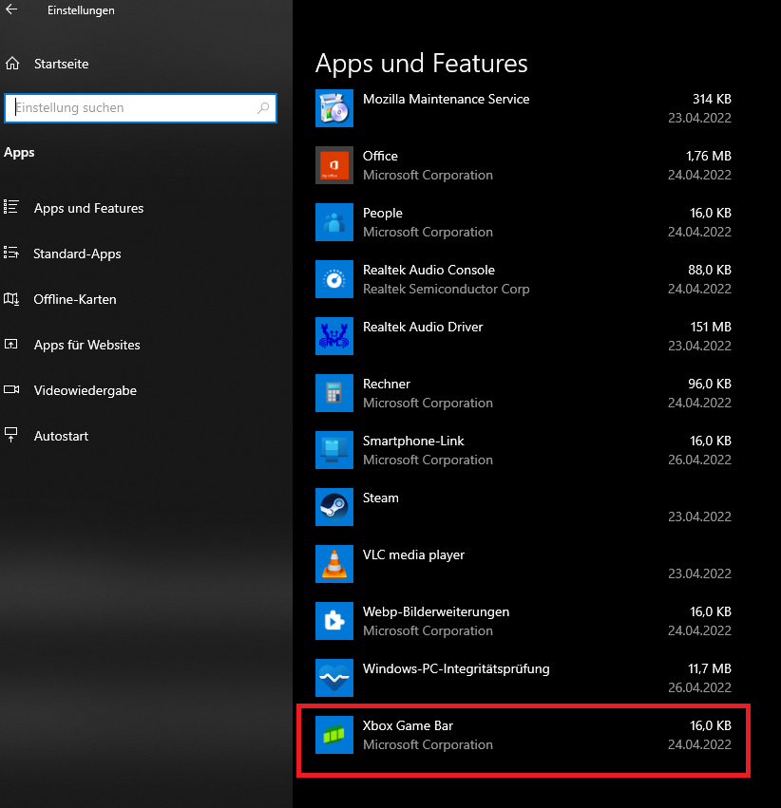This screenshot has height=808, width=781.
Task: Select the Office app name
Action: [x=380, y=156]
